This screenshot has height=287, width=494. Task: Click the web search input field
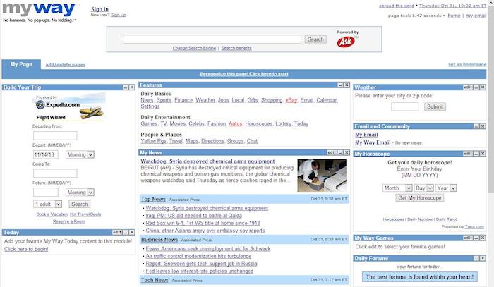(212, 39)
